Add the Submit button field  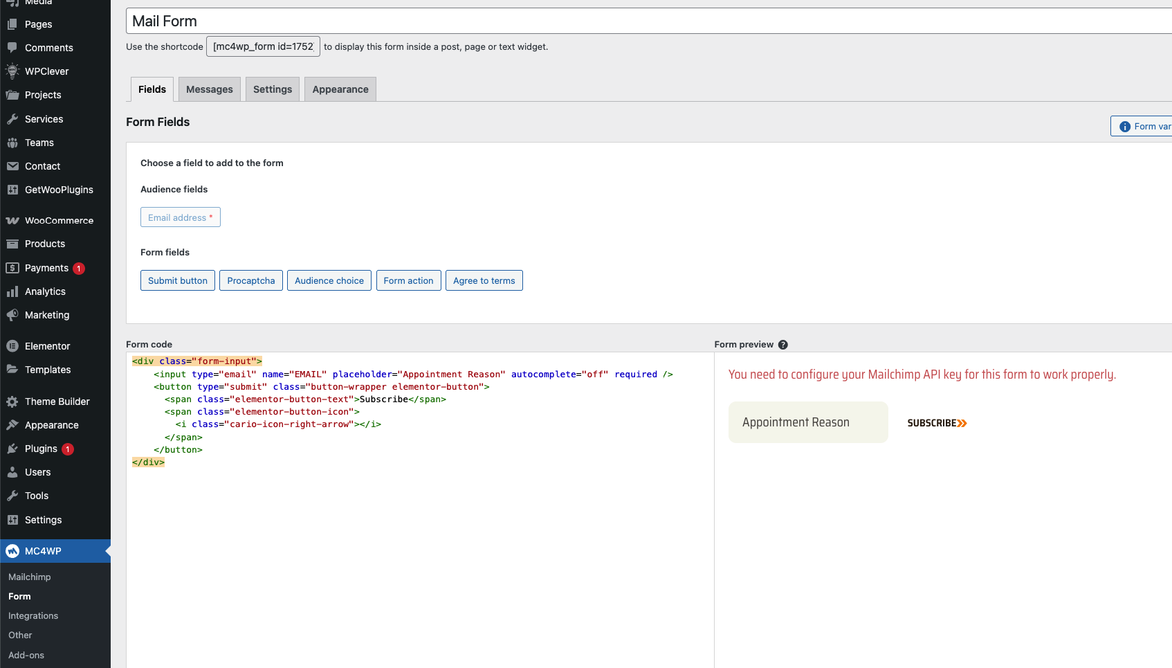tap(177, 280)
